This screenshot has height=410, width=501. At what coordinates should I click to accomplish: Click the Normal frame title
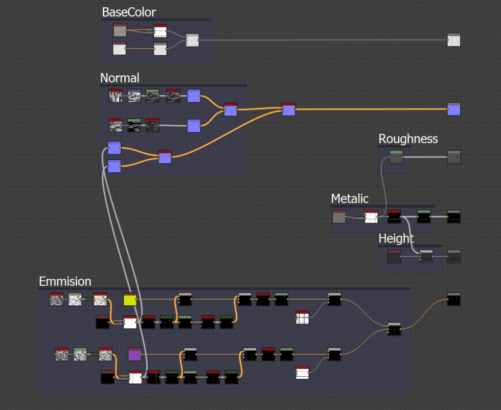[x=119, y=78]
